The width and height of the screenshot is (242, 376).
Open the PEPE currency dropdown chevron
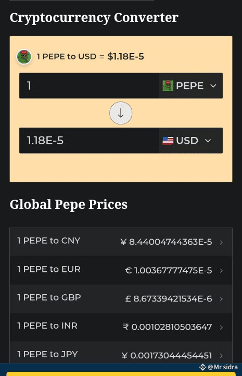tap(213, 86)
